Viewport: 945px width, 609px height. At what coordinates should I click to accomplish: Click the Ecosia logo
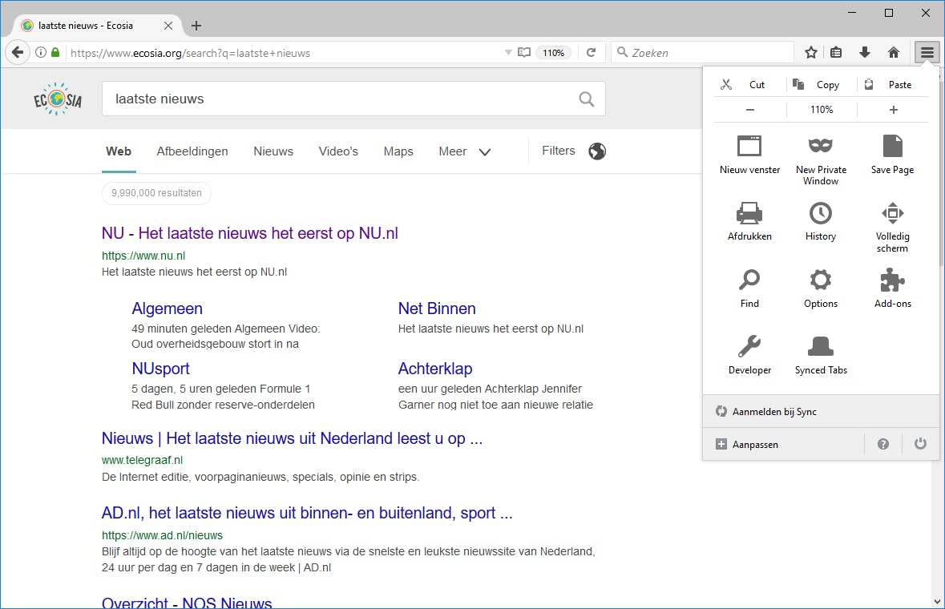point(57,99)
